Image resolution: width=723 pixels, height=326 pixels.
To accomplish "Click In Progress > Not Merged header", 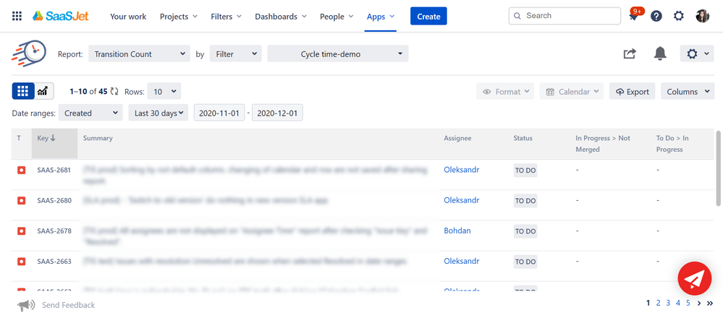I will click(603, 144).
